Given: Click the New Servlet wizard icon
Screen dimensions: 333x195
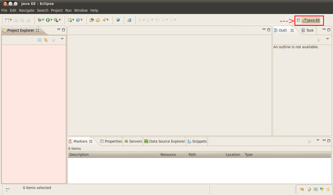Looking at the screenshot, I should pos(78,20).
